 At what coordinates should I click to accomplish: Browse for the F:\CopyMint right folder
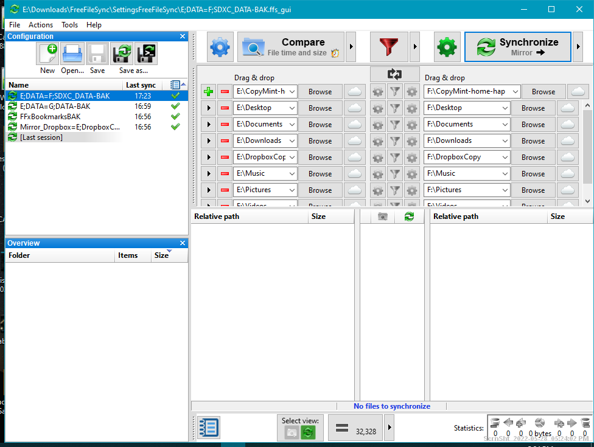(543, 92)
